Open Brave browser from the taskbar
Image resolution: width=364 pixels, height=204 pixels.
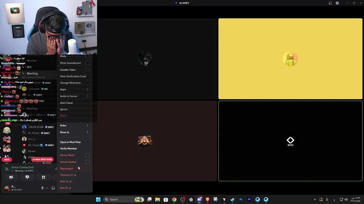208,199
